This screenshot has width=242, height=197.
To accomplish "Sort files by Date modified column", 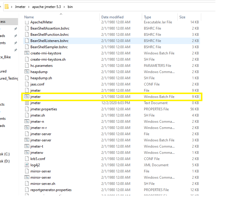I will pyautogui.click(x=112, y=17).
